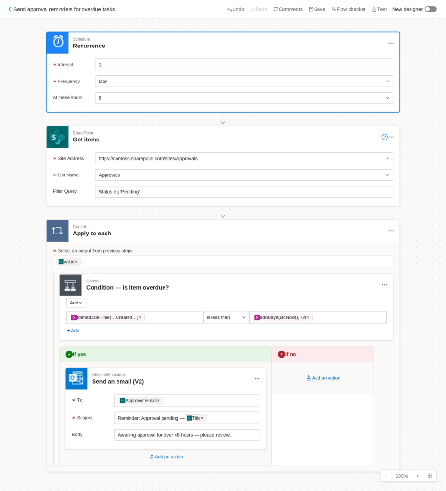Open the canvas minimap layout button
Viewport: 446px width, 491px height.
(430, 476)
